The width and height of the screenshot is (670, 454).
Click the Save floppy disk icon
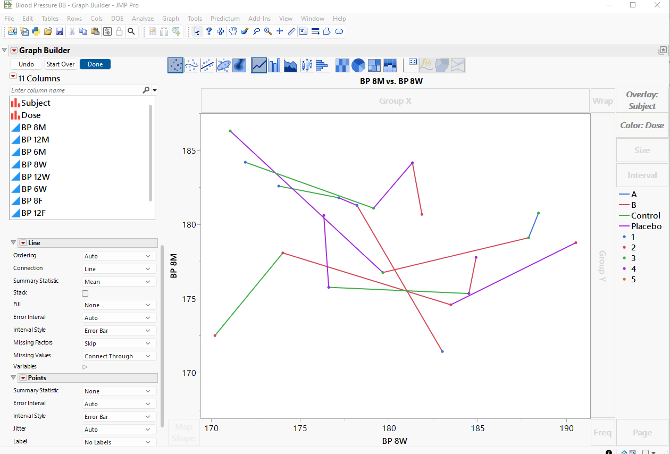click(60, 31)
